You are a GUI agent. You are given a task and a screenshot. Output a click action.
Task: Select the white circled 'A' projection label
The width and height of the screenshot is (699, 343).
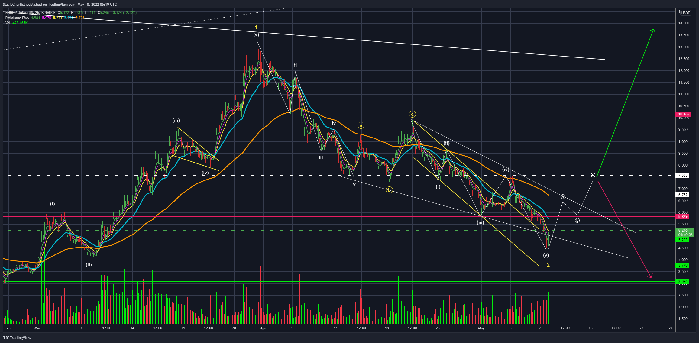click(x=563, y=196)
